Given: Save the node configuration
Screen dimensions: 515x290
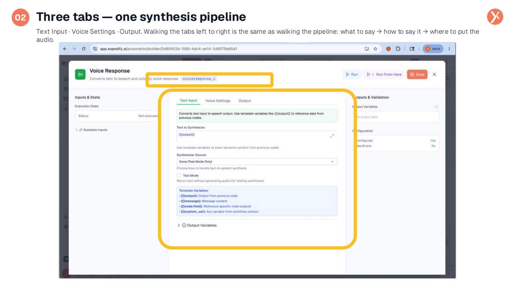Looking at the screenshot, I should click(x=417, y=74).
